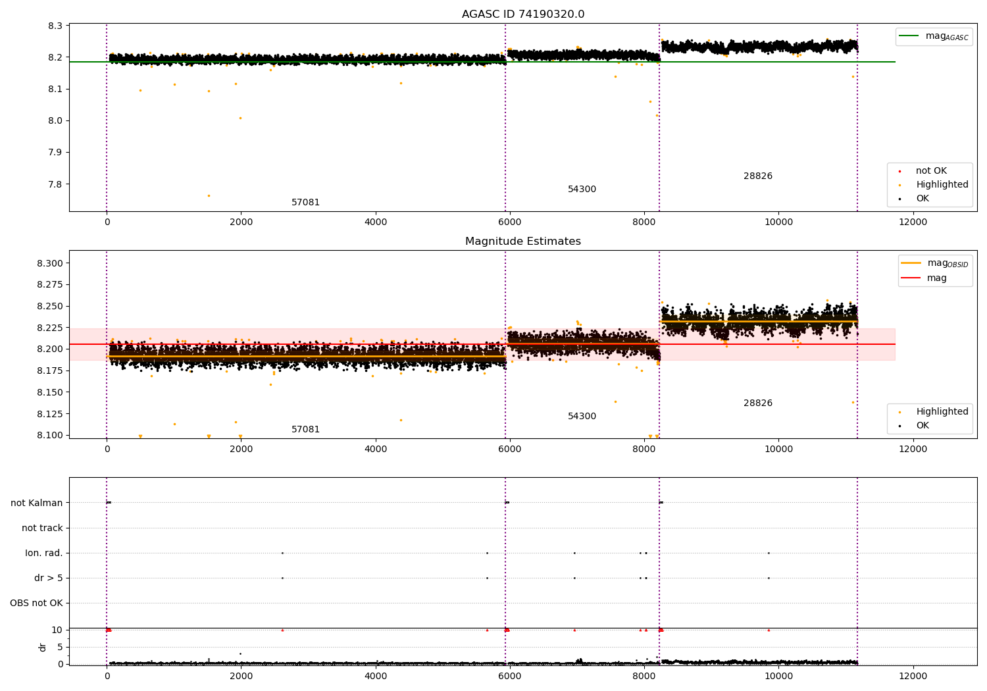987x691 pixels.
Task: Click the 5 tick on the dr axis
Action: pyautogui.click(x=61, y=647)
